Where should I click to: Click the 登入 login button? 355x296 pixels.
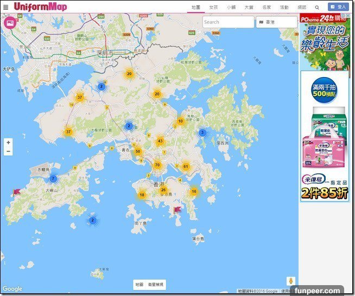pyautogui.click(x=339, y=7)
